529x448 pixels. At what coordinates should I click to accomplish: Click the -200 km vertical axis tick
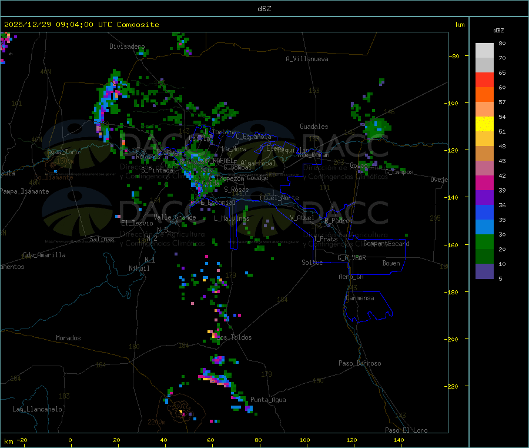point(451,339)
